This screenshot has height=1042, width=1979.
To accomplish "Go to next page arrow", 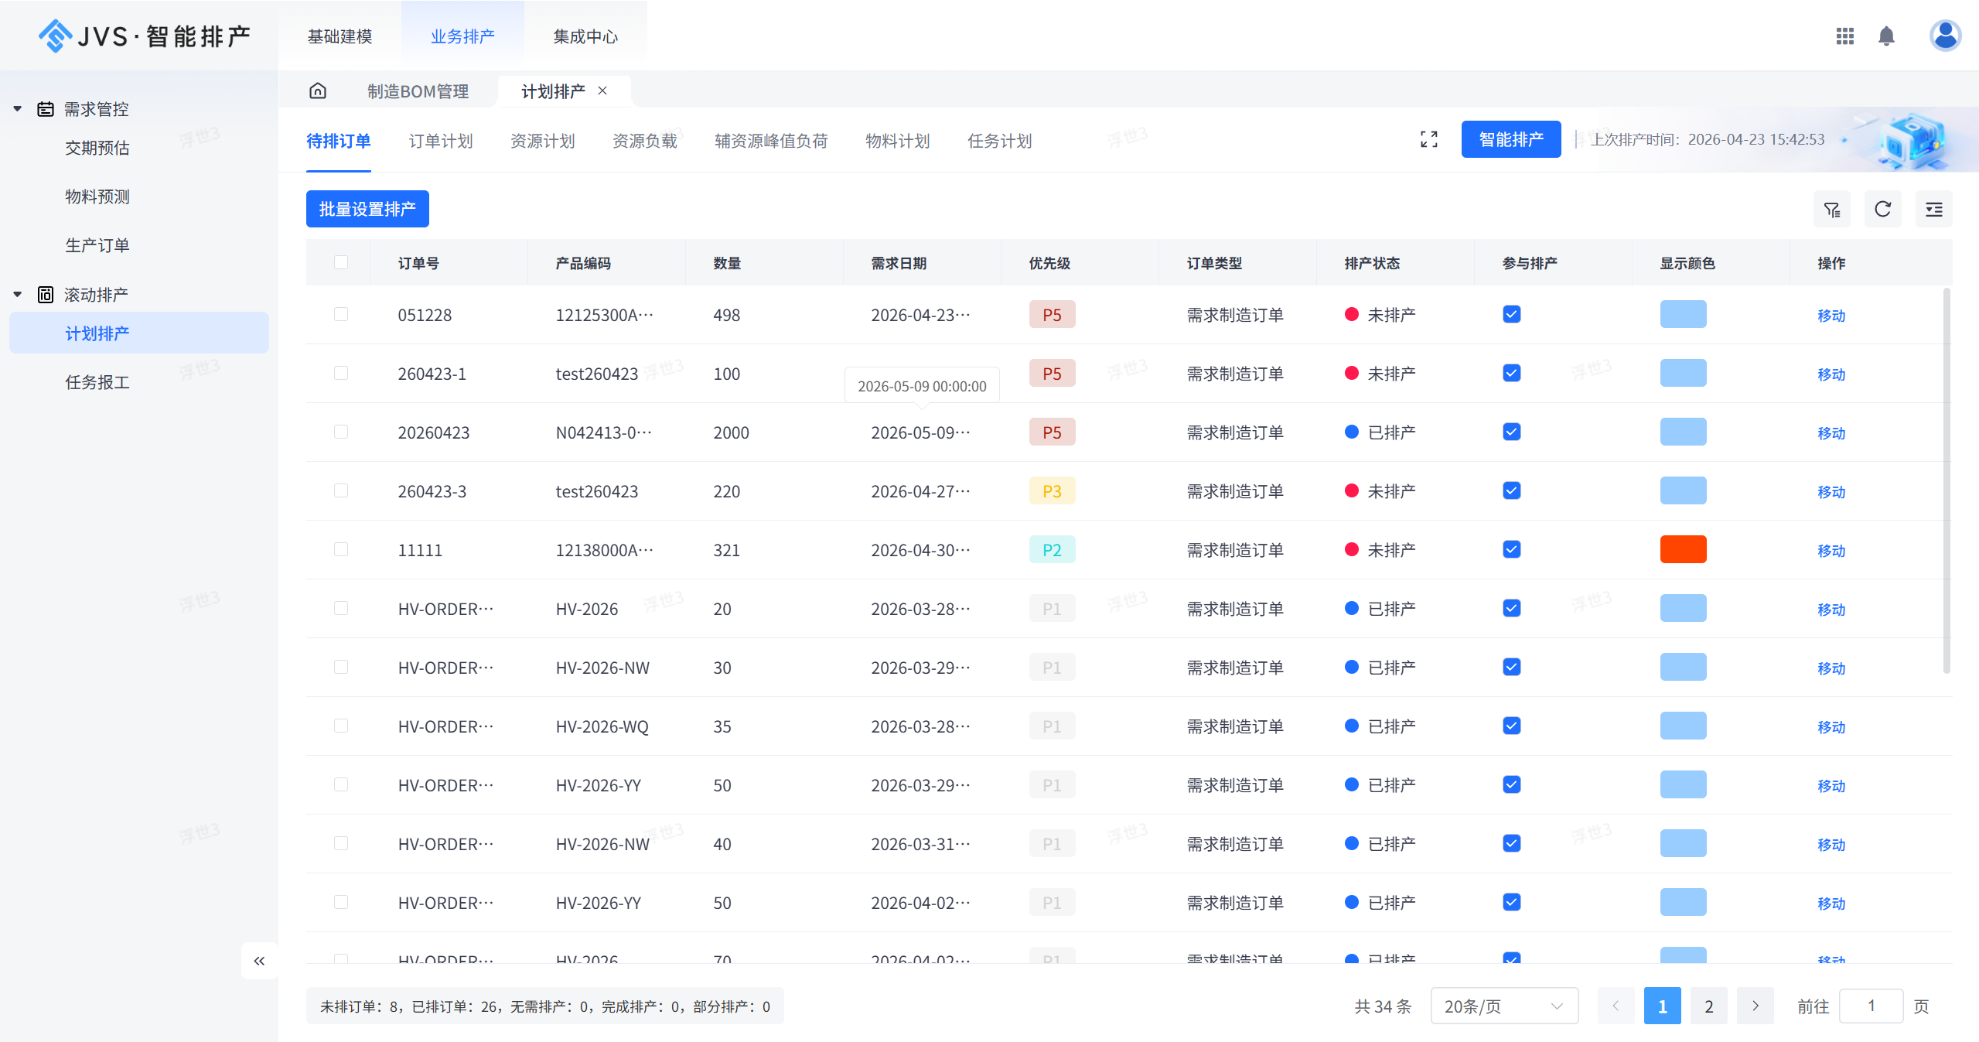I will coord(1755,1006).
